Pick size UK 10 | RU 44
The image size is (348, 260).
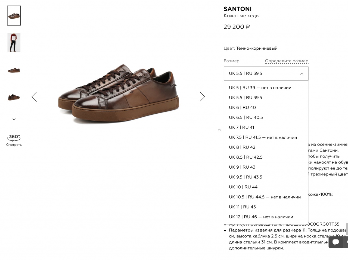(243, 187)
